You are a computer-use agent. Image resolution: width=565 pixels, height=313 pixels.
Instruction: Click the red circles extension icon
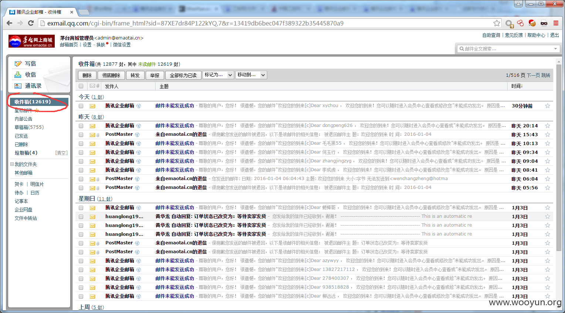pyautogui.click(x=520, y=23)
